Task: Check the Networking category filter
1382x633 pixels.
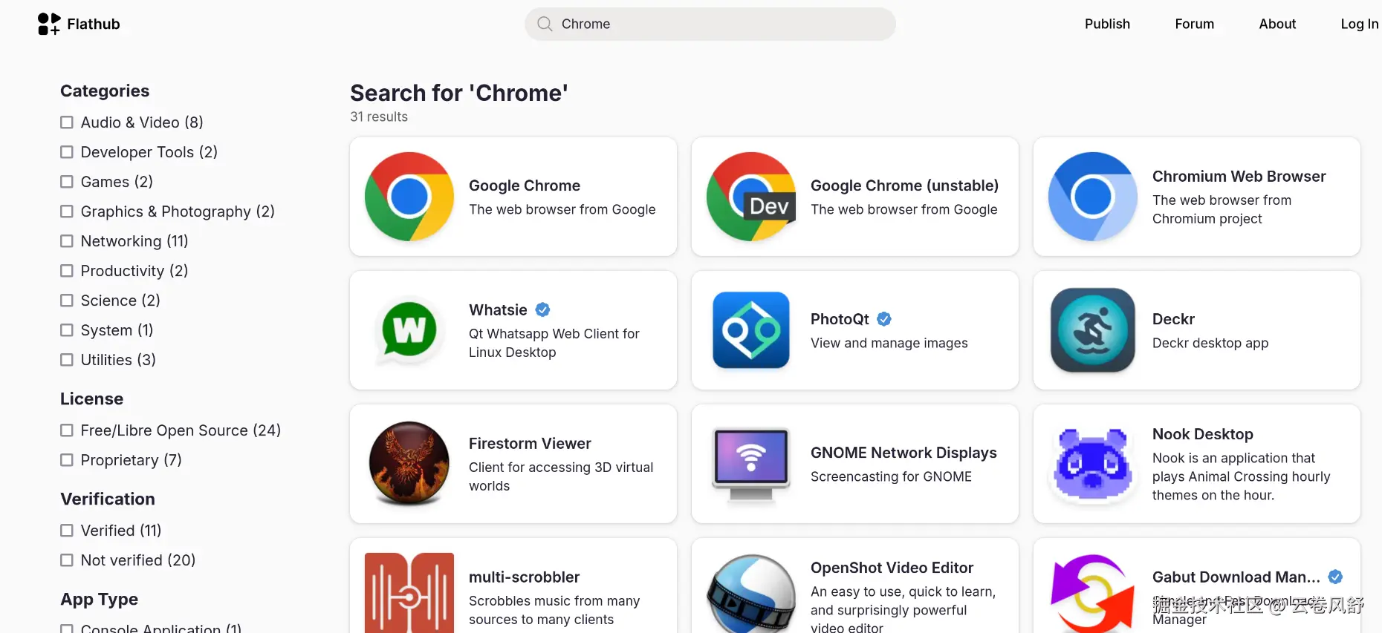Action: click(67, 241)
